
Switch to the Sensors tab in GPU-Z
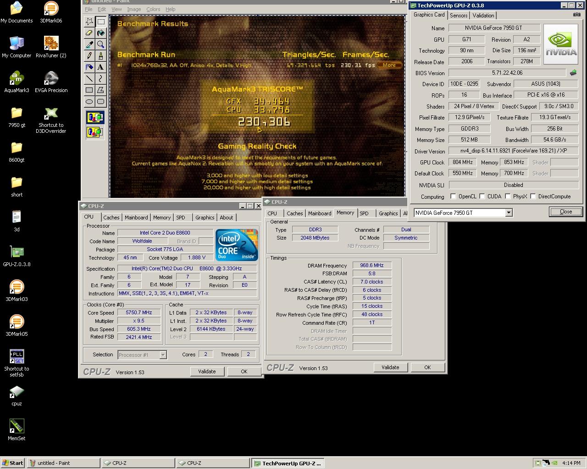[x=459, y=15]
